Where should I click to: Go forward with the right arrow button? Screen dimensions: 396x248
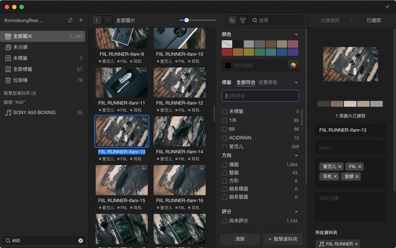tap(108, 20)
